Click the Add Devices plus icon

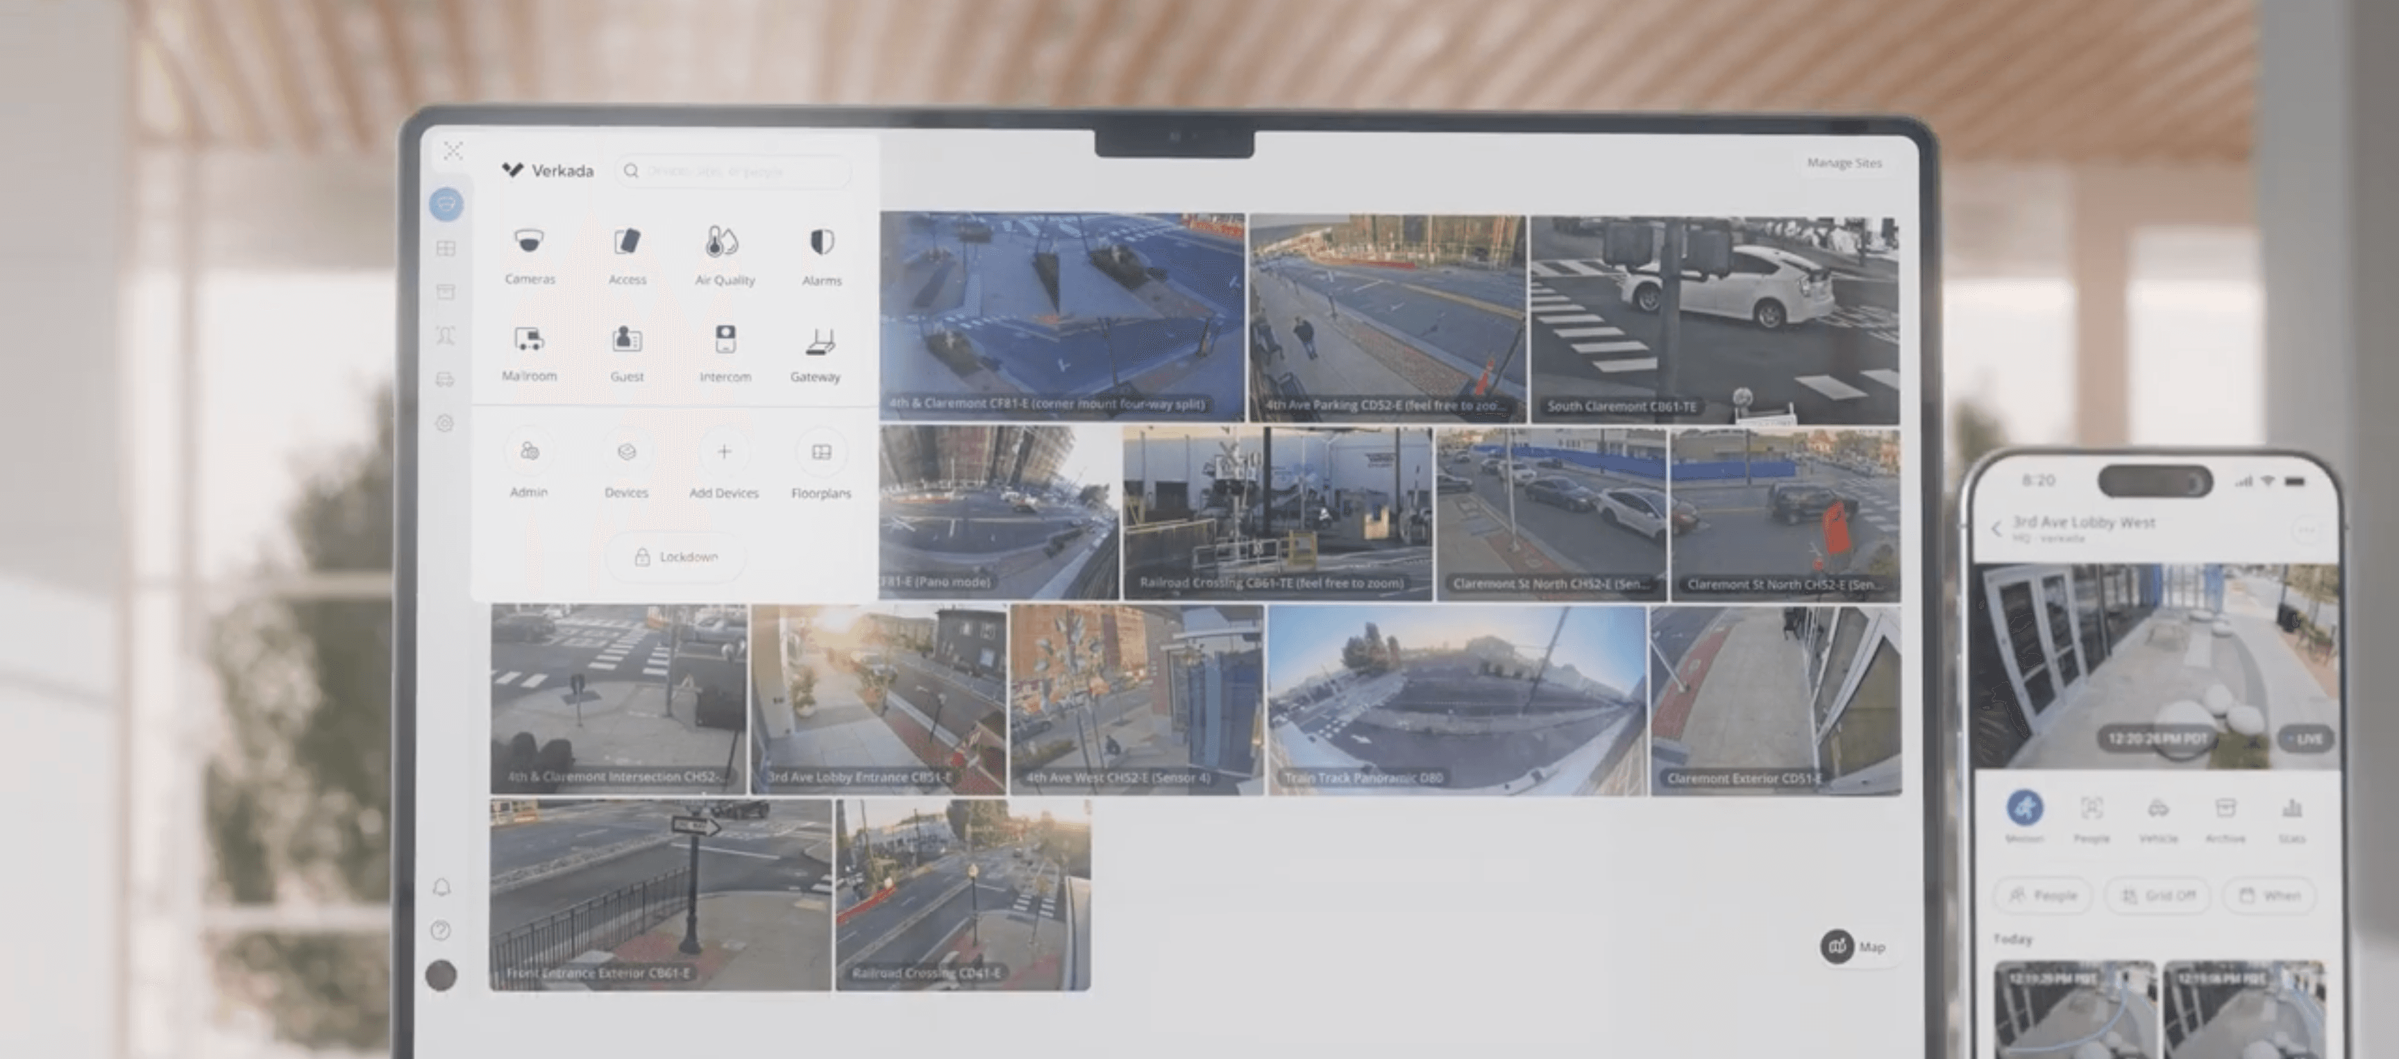723,452
